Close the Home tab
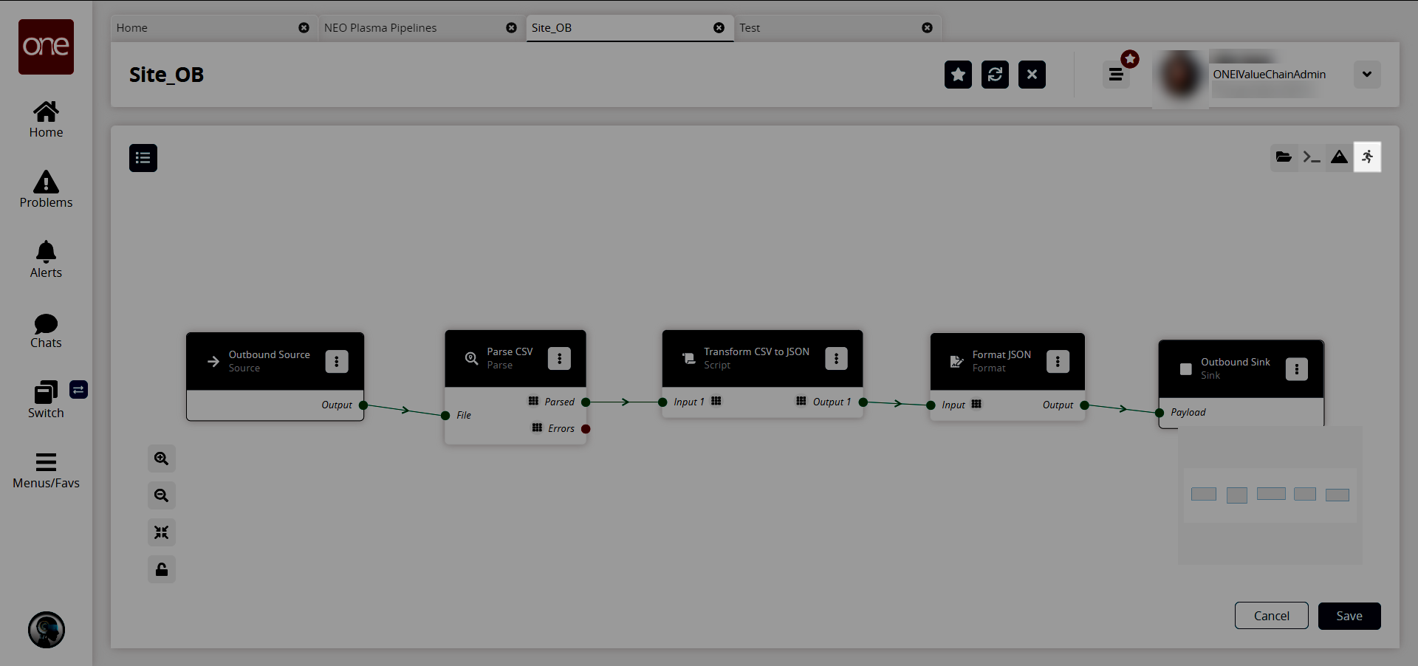 [304, 28]
